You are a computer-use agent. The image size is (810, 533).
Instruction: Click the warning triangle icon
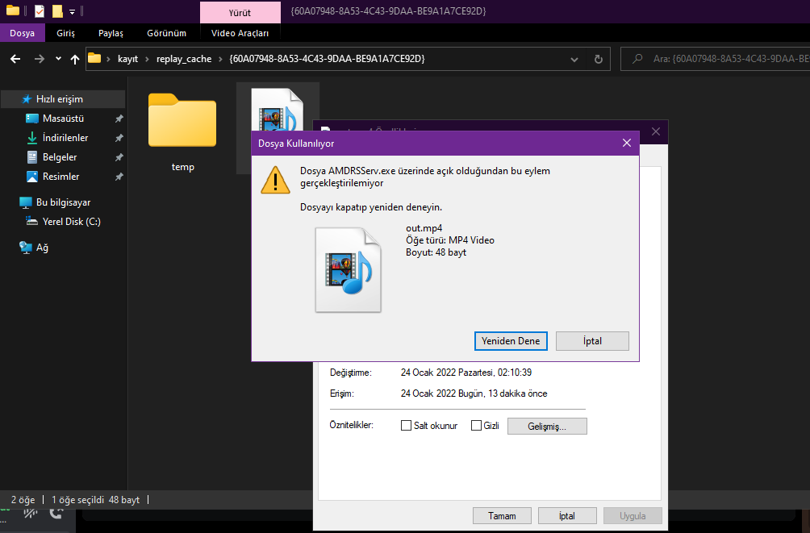(x=275, y=180)
